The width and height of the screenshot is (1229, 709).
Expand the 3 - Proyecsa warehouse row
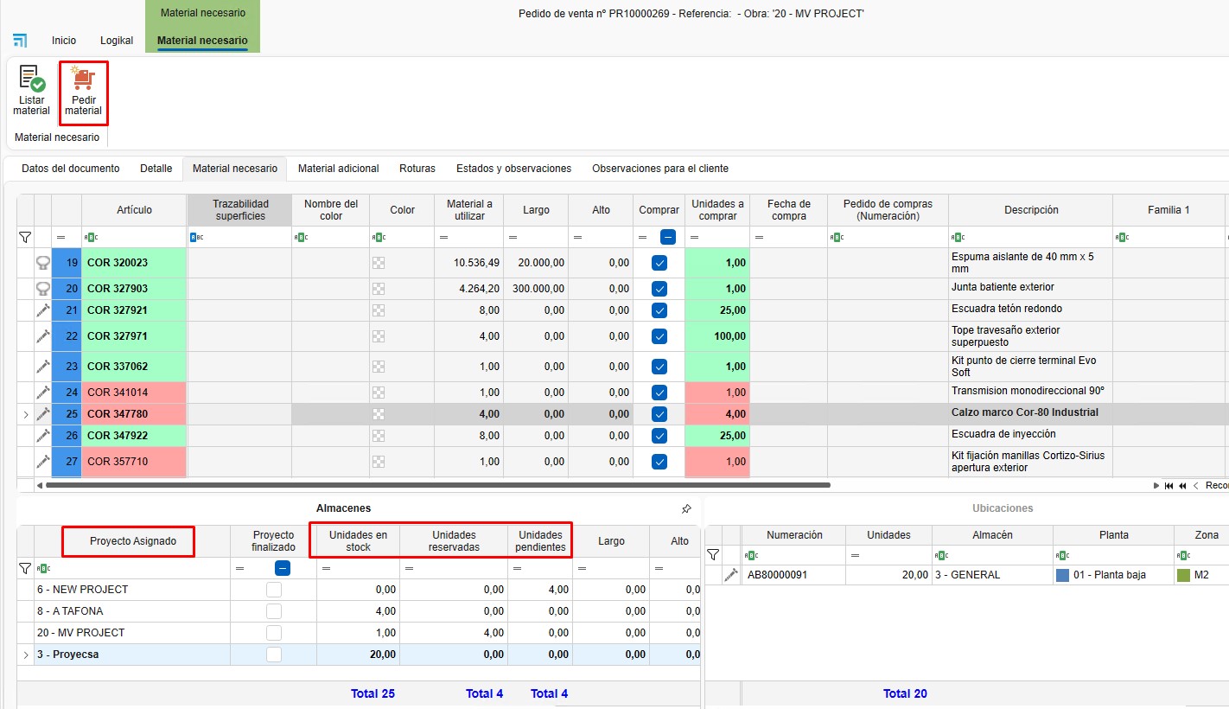(x=25, y=655)
